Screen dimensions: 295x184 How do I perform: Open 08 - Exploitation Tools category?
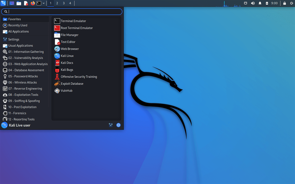tap(25, 95)
